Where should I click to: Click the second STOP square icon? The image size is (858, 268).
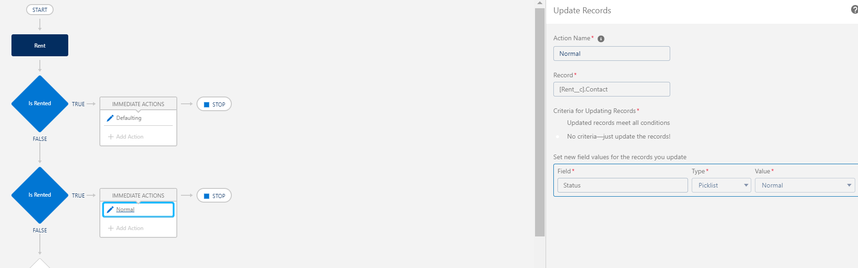click(207, 196)
